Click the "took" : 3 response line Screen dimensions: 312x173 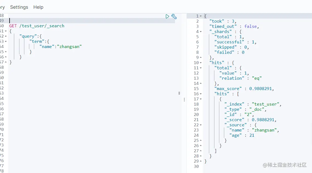tap(223, 21)
